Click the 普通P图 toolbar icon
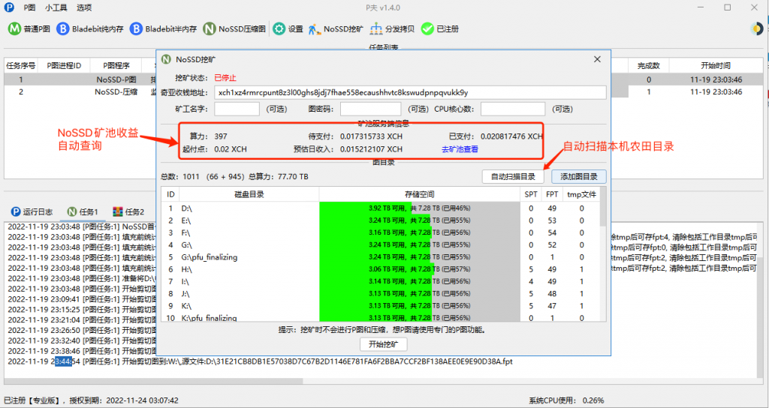Image resolution: width=769 pixels, height=408 pixels. pyautogui.click(x=14, y=29)
